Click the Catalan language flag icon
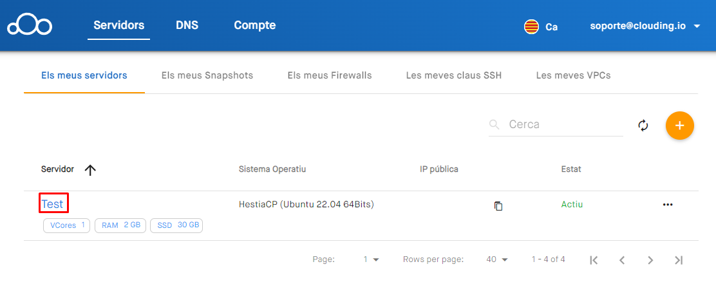 (x=531, y=27)
